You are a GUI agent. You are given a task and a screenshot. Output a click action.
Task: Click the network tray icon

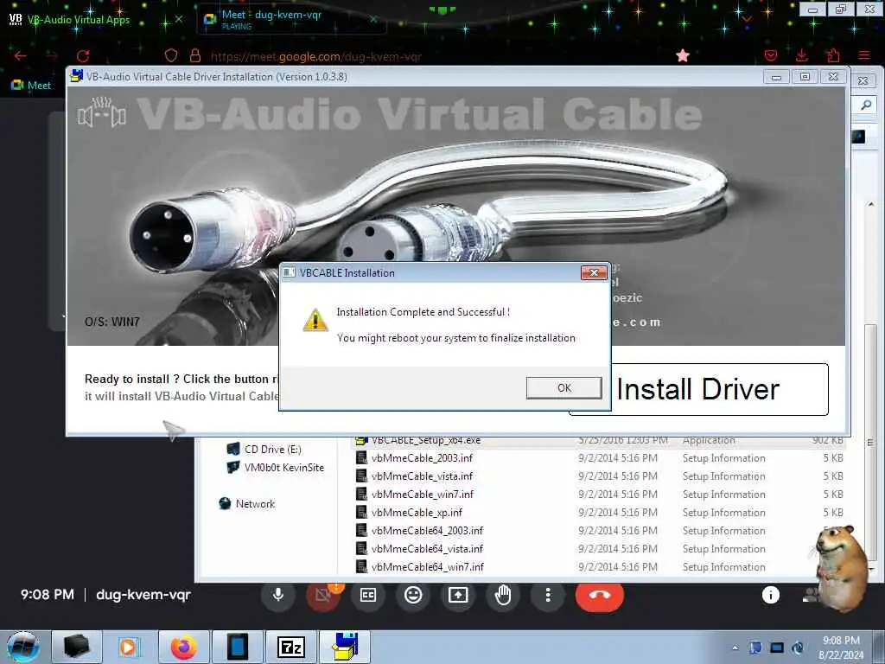coord(777,648)
